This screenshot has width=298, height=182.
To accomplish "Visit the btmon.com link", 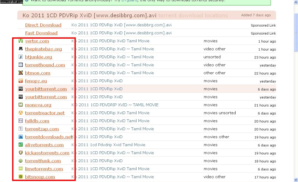I will 38,73.
